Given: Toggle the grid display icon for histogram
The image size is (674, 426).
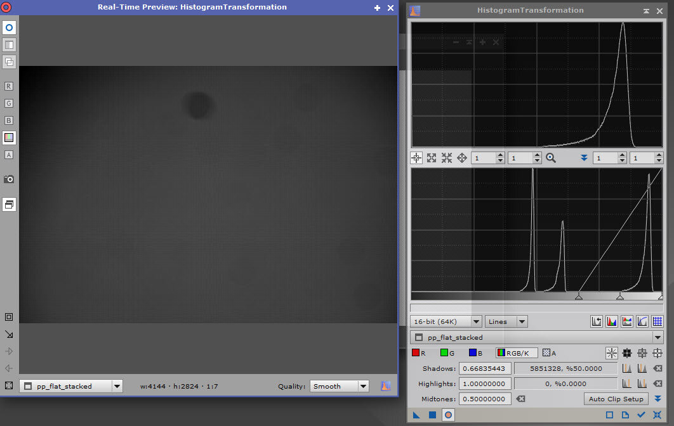Looking at the screenshot, I should (x=657, y=321).
